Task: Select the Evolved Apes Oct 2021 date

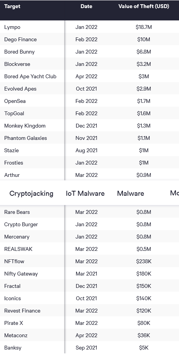Action: click(x=86, y=89)
